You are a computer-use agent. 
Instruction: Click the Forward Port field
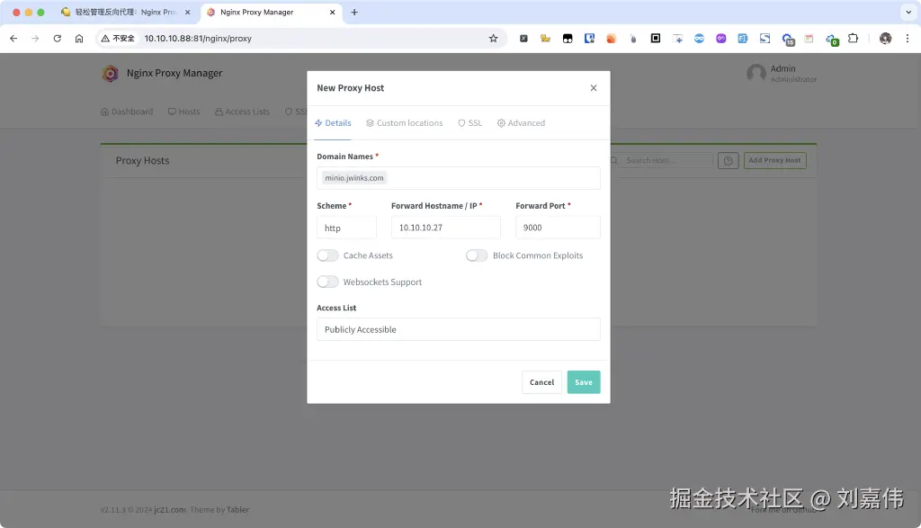[558, 228]
